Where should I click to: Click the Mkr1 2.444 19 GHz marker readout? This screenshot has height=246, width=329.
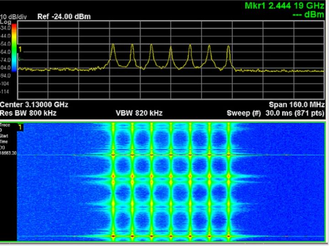(x=285, y=5)
